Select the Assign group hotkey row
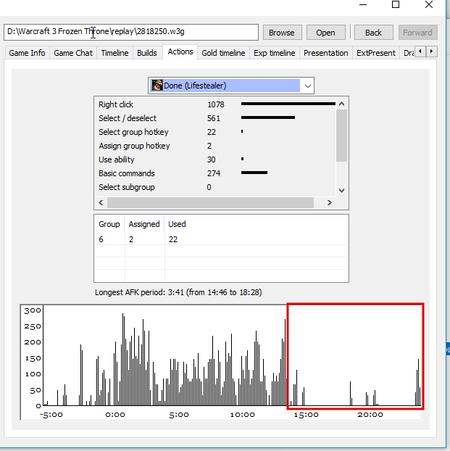The height and width of the screenshot is (451, 450). click(x=215, y=146)
